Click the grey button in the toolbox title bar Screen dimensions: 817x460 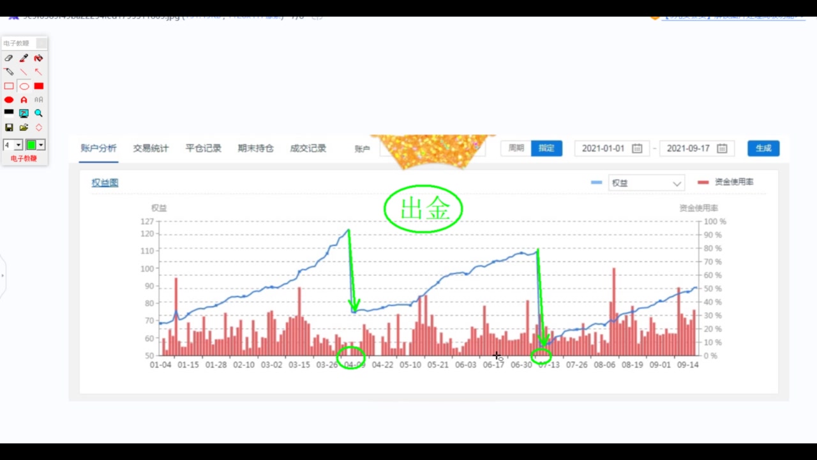(41, 43)
